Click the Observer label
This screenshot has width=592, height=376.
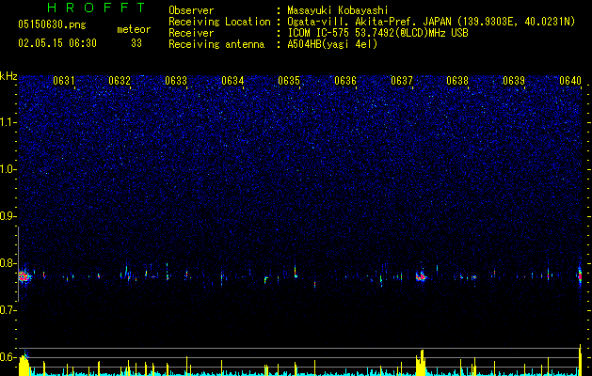pos(191,10)
